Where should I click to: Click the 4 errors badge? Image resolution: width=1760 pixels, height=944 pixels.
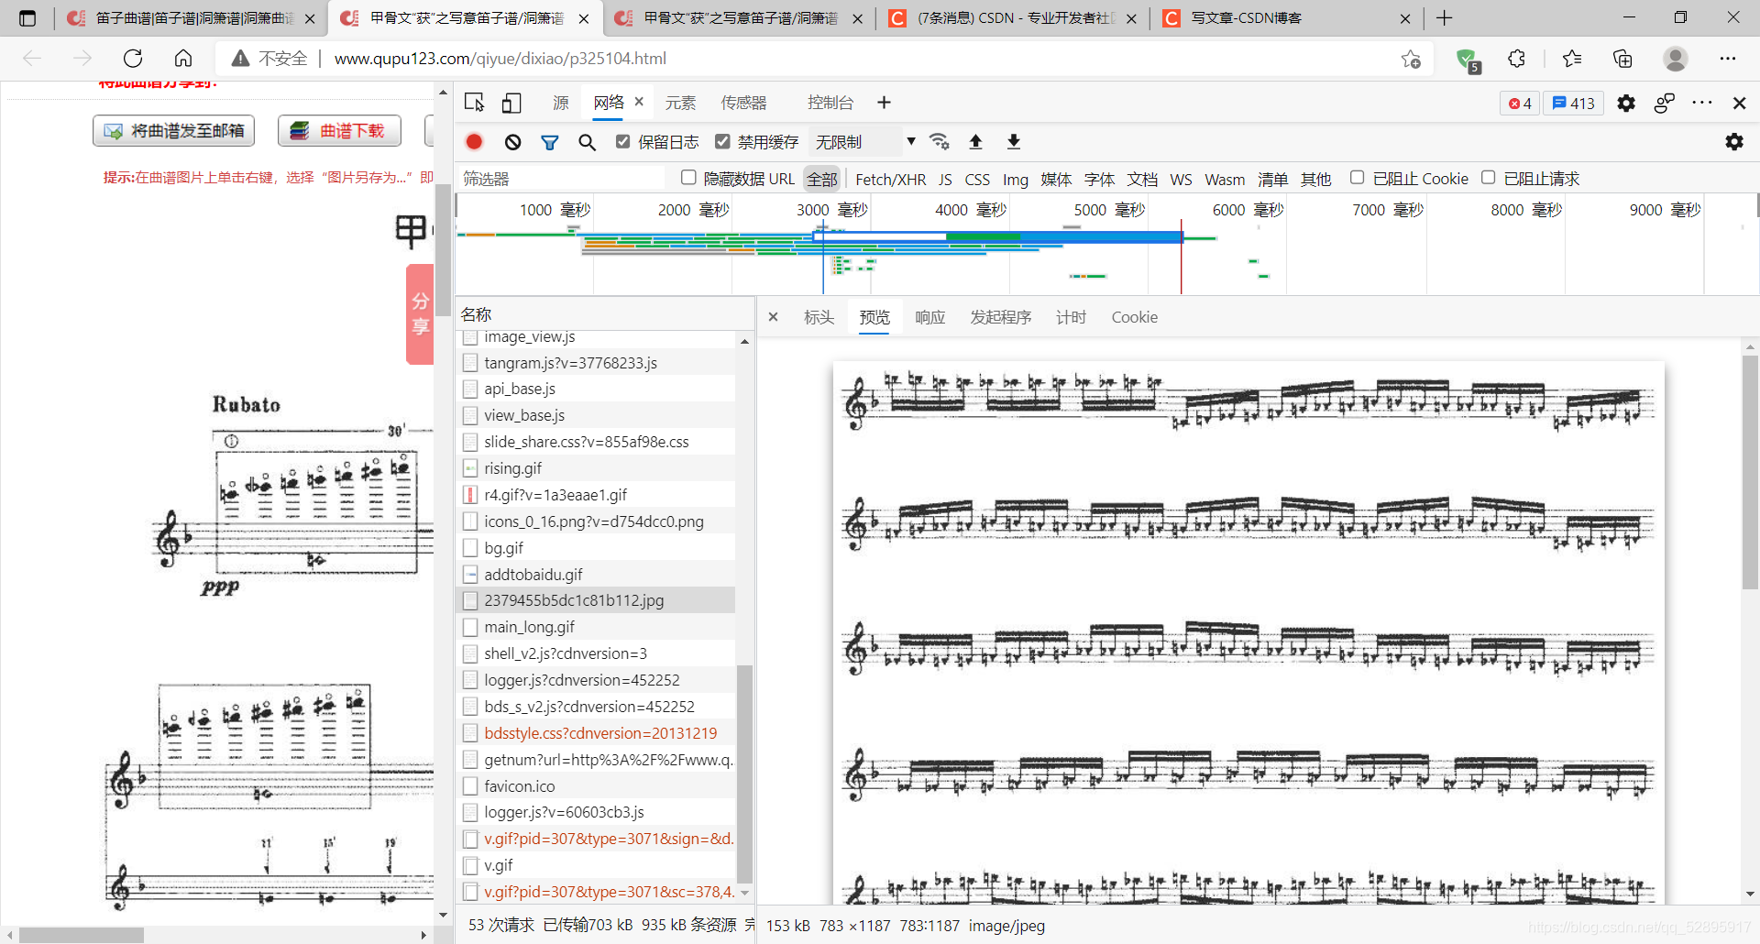click(1520, 104)
